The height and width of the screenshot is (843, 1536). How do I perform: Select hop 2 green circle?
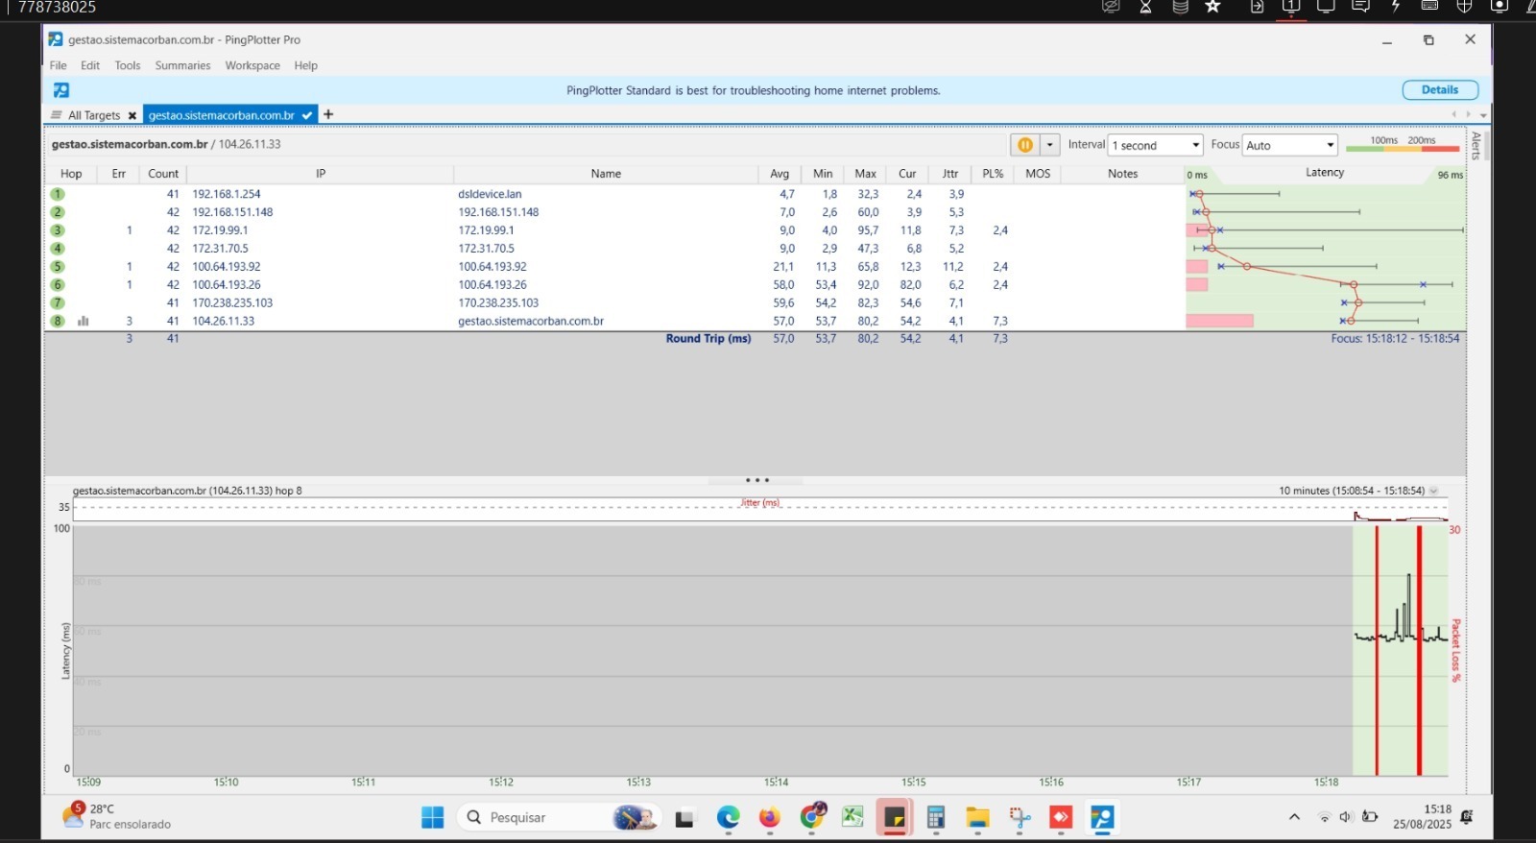58,212
